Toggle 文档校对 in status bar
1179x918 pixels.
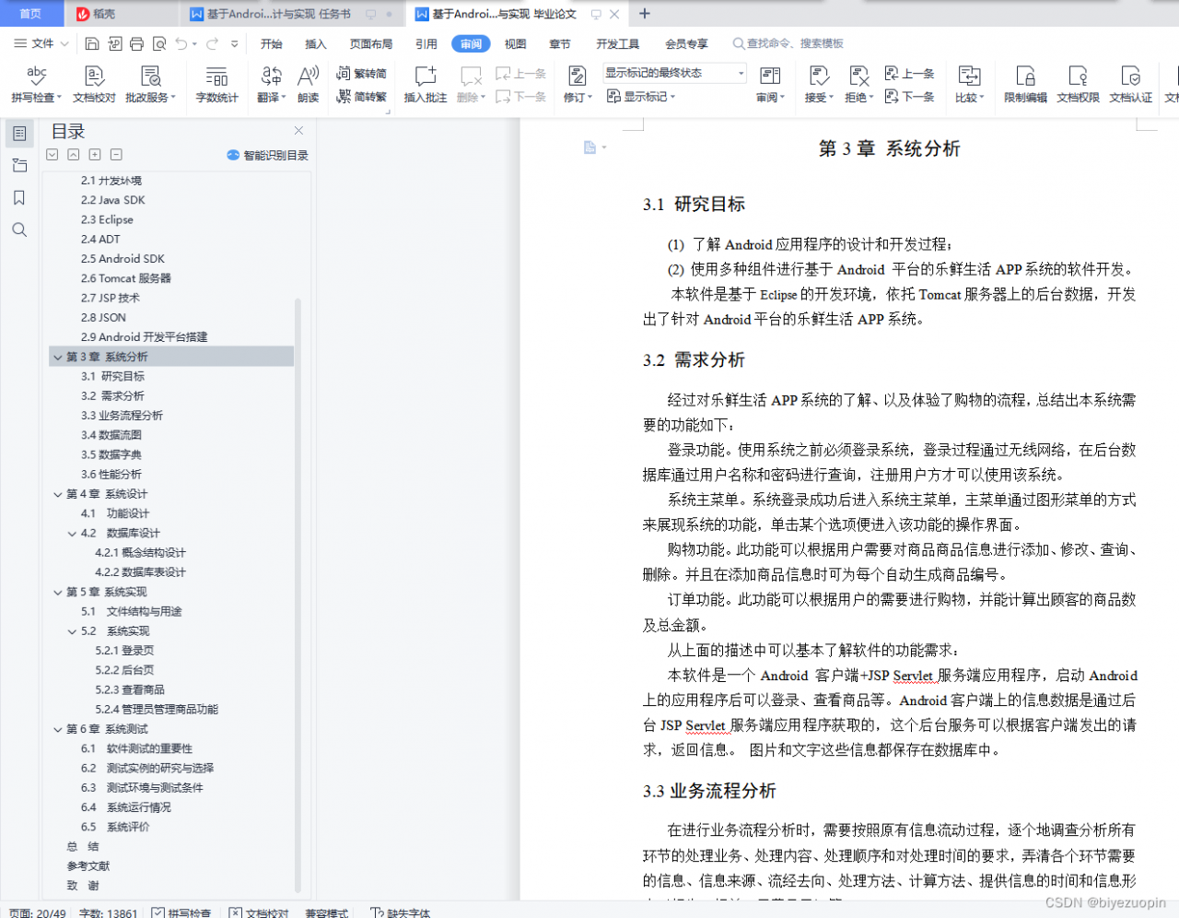point(259,912)
